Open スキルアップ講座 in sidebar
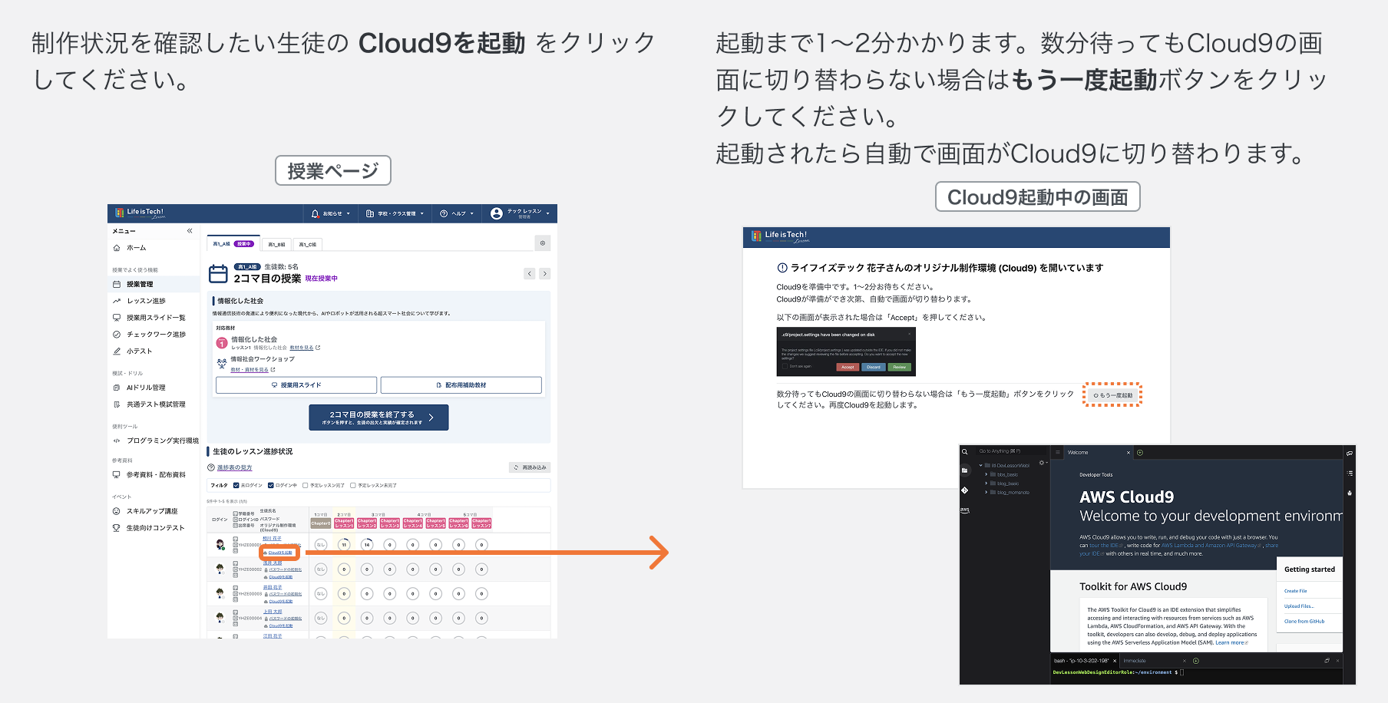 tap(152, 511)
